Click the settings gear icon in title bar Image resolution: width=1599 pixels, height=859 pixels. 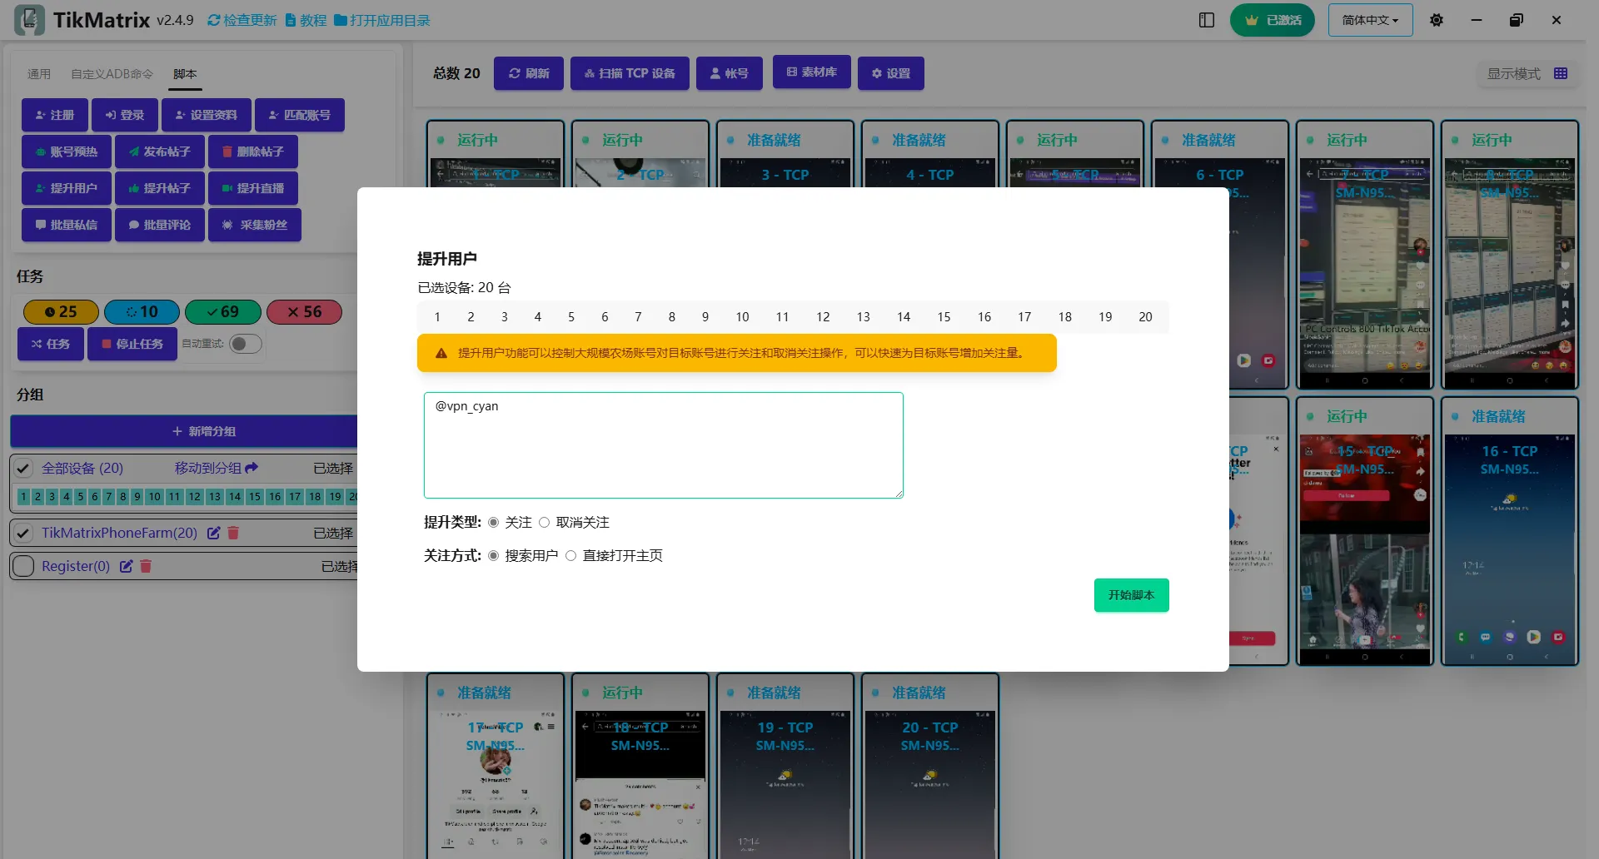[1437, 20]
